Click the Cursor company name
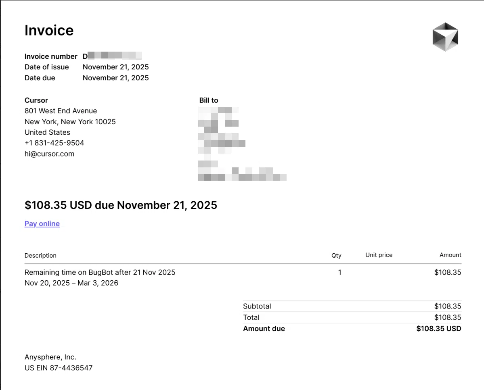484x390 pixels. click(36, 100)
